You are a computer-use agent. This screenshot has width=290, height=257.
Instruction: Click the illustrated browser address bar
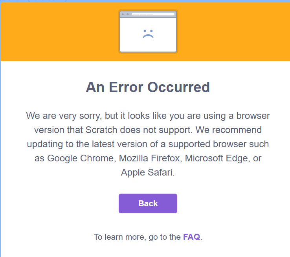152,14
